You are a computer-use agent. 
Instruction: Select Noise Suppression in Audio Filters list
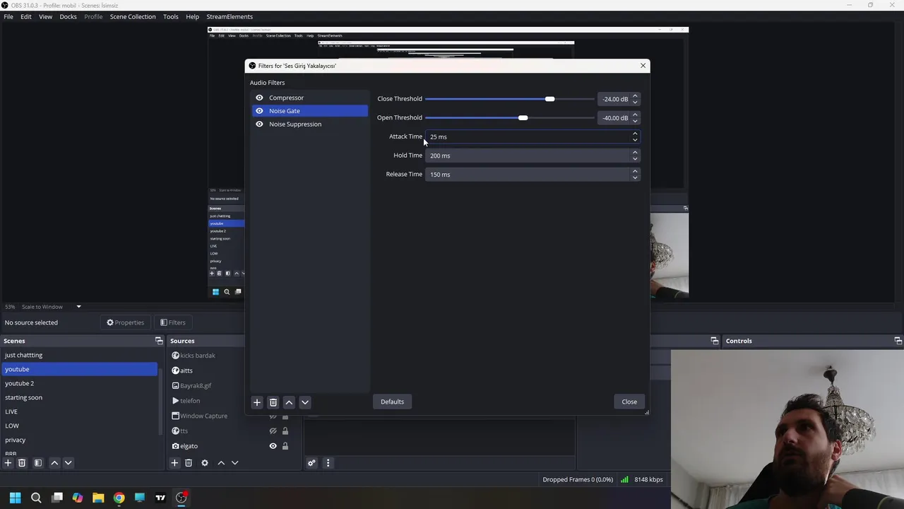pos(310,124)
